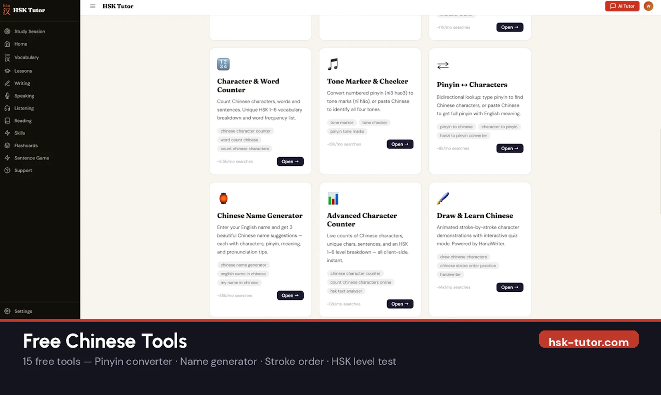Click the Support help circle icon
Viewport: 661px width, 395px height.
tap(7, 170)
